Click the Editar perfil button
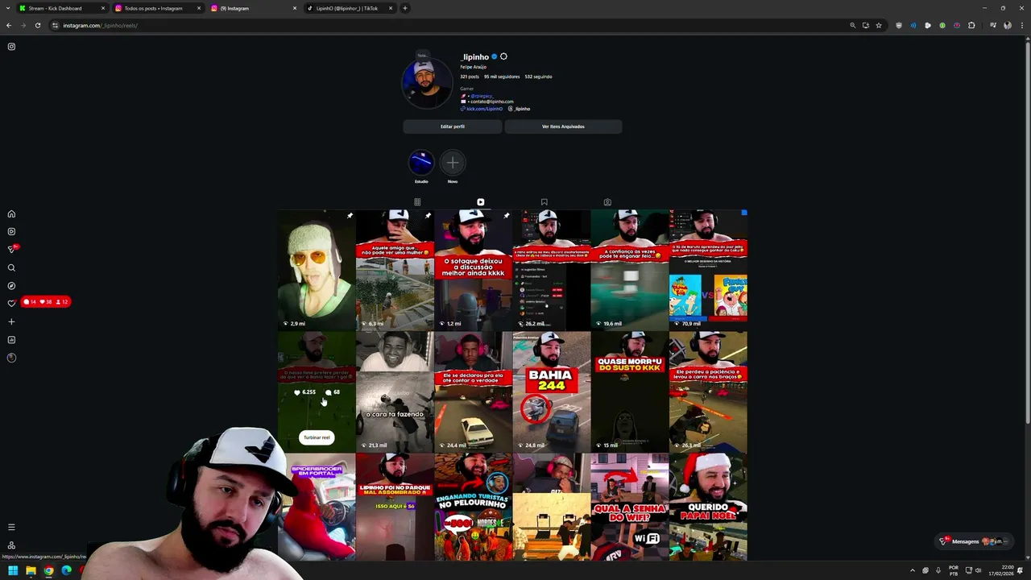 tap(453, 126)
